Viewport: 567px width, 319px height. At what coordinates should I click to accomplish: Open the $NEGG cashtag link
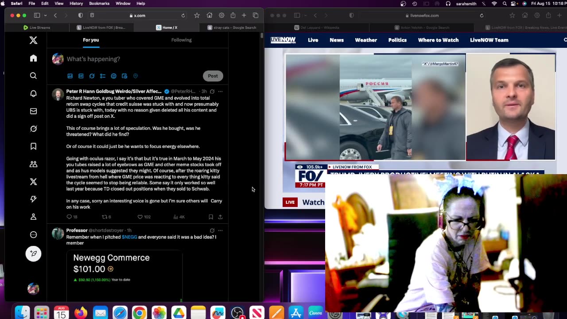(x=129, y=237)
